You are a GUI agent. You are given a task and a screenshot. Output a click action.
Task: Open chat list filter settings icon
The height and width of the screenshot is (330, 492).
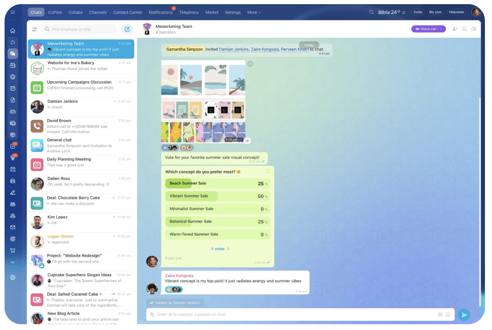tap(34, 29)
